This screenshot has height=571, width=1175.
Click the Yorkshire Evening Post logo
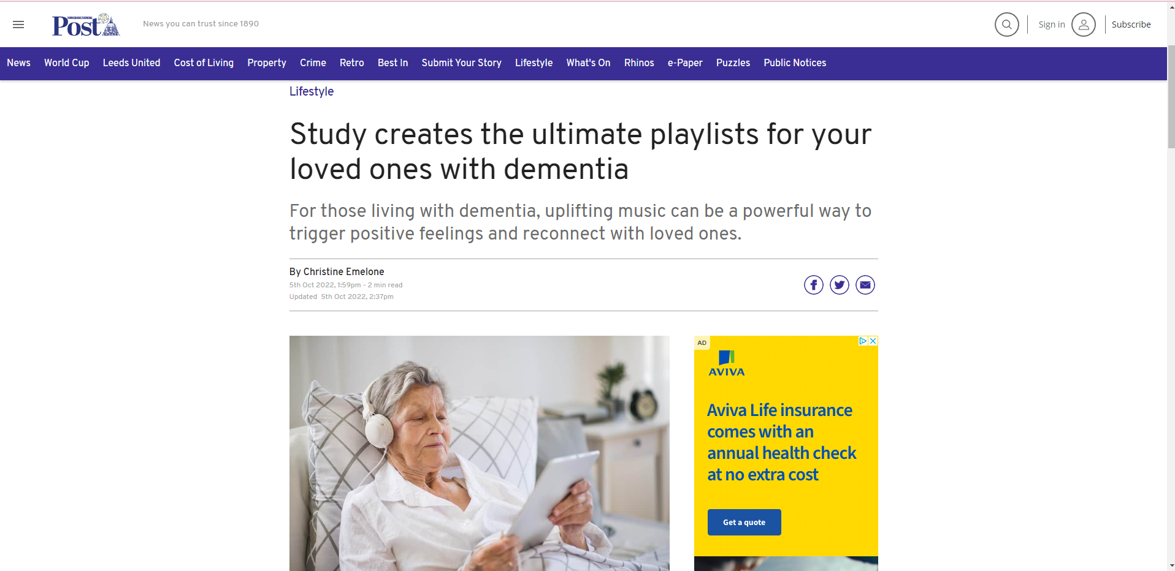coord(86,25)
